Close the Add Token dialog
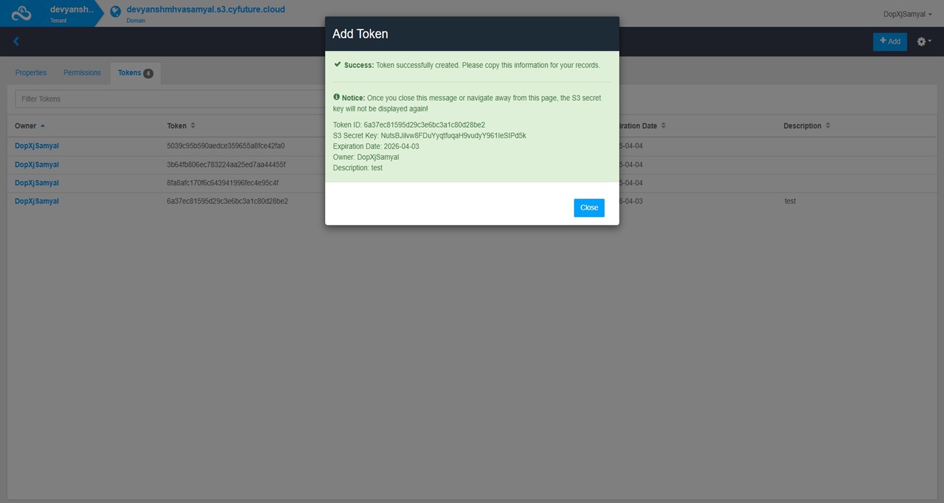This screenshot has width=944, height=503. pyautogui.click(x=589, y=208)
